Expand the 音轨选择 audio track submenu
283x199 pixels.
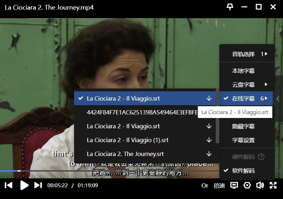click(243, 54)
